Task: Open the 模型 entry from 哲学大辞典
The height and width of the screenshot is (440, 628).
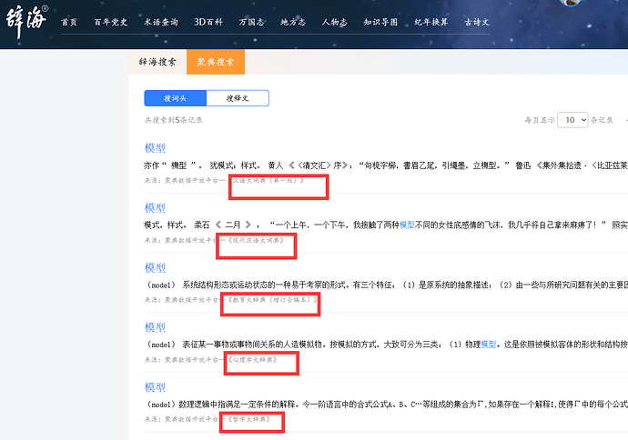Action: [155, 386]
